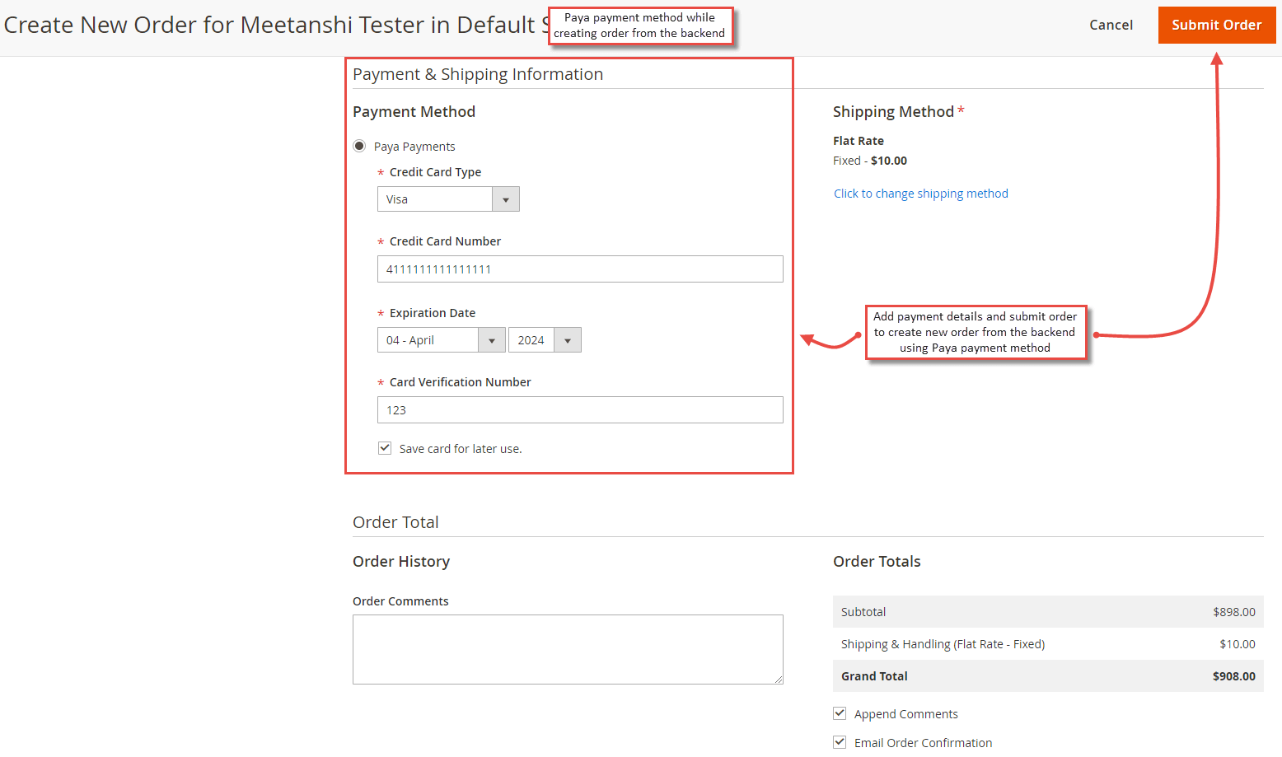
Task: Open the expiration month dropdown
Action: [x=441, y=339]
